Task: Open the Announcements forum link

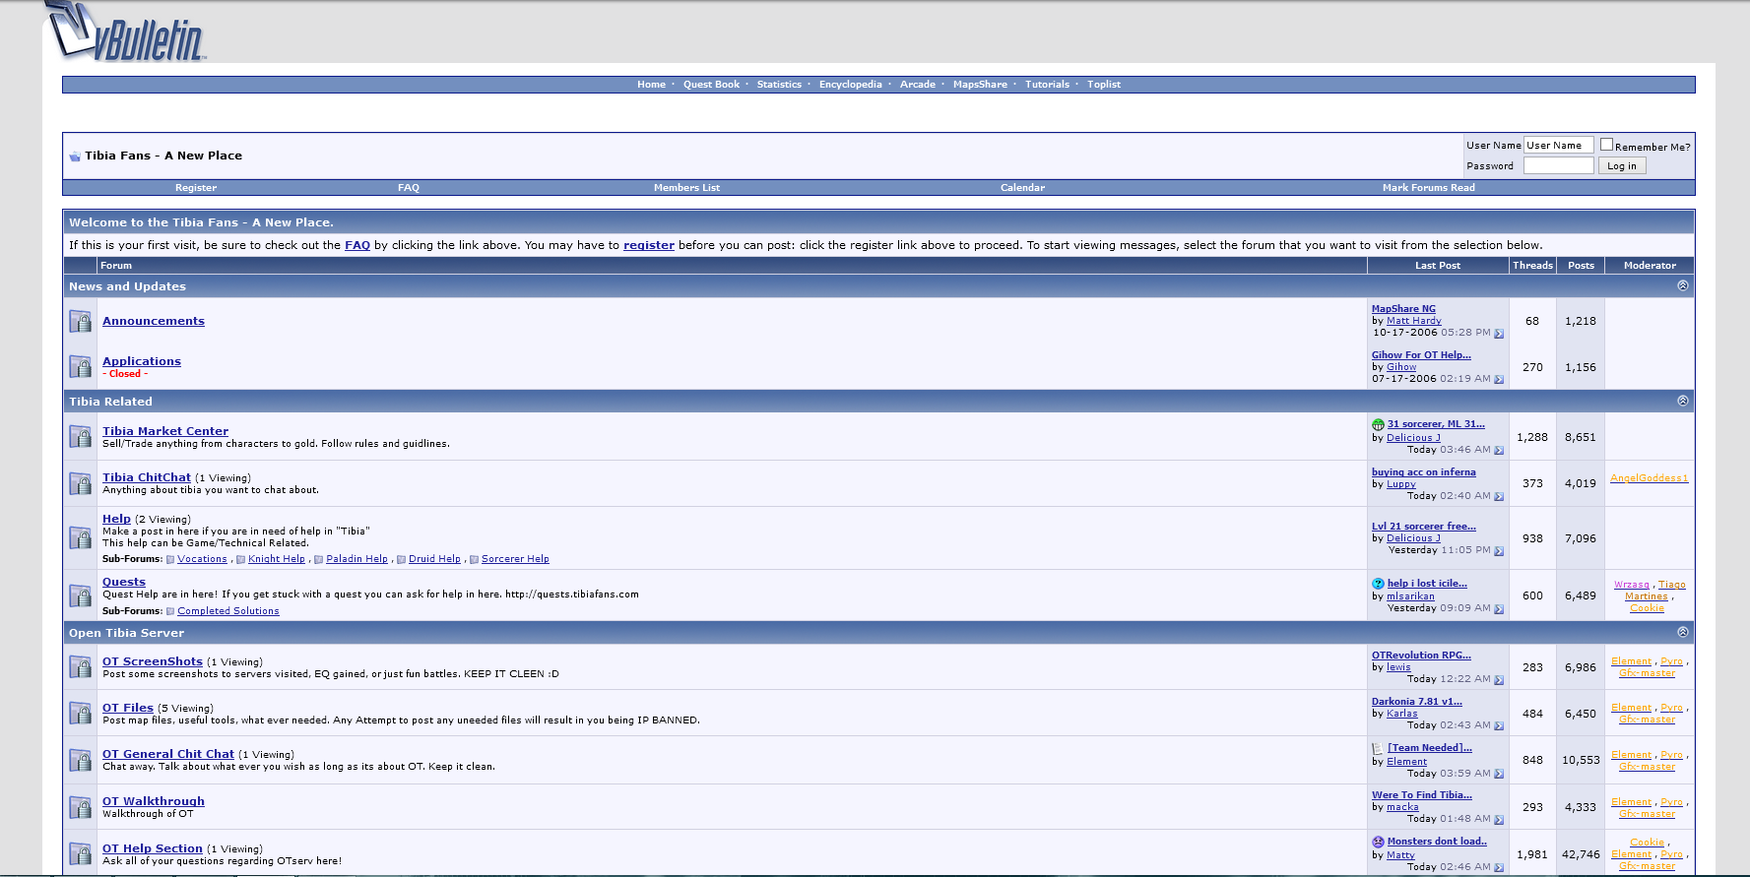Action: pos(154,321)
